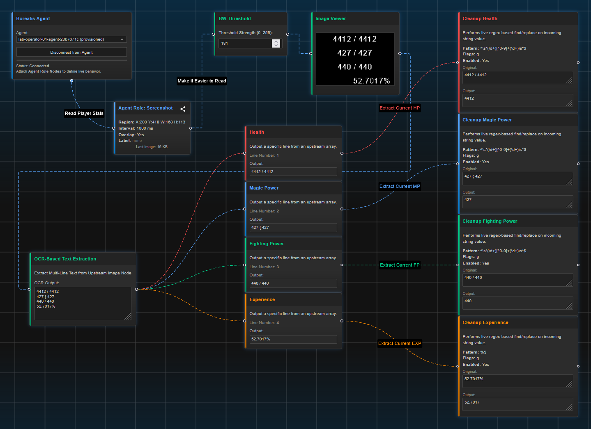Click the Fighting Power node output port

[342, 265]
